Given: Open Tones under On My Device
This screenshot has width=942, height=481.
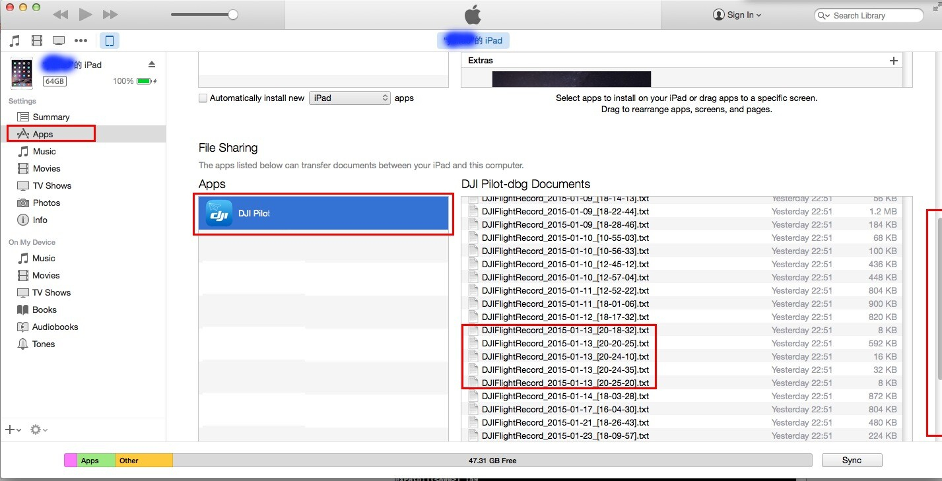Looking at the screenshot, I should (x=44, y=344).
